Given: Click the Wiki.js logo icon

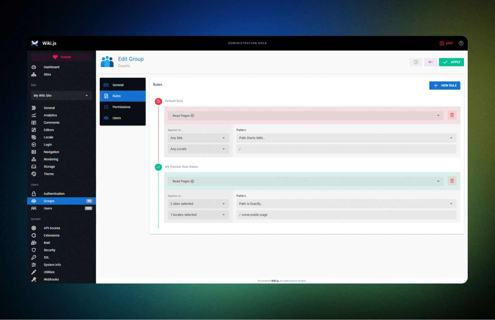Looking at the screenshot, I should tap(35, 43).
